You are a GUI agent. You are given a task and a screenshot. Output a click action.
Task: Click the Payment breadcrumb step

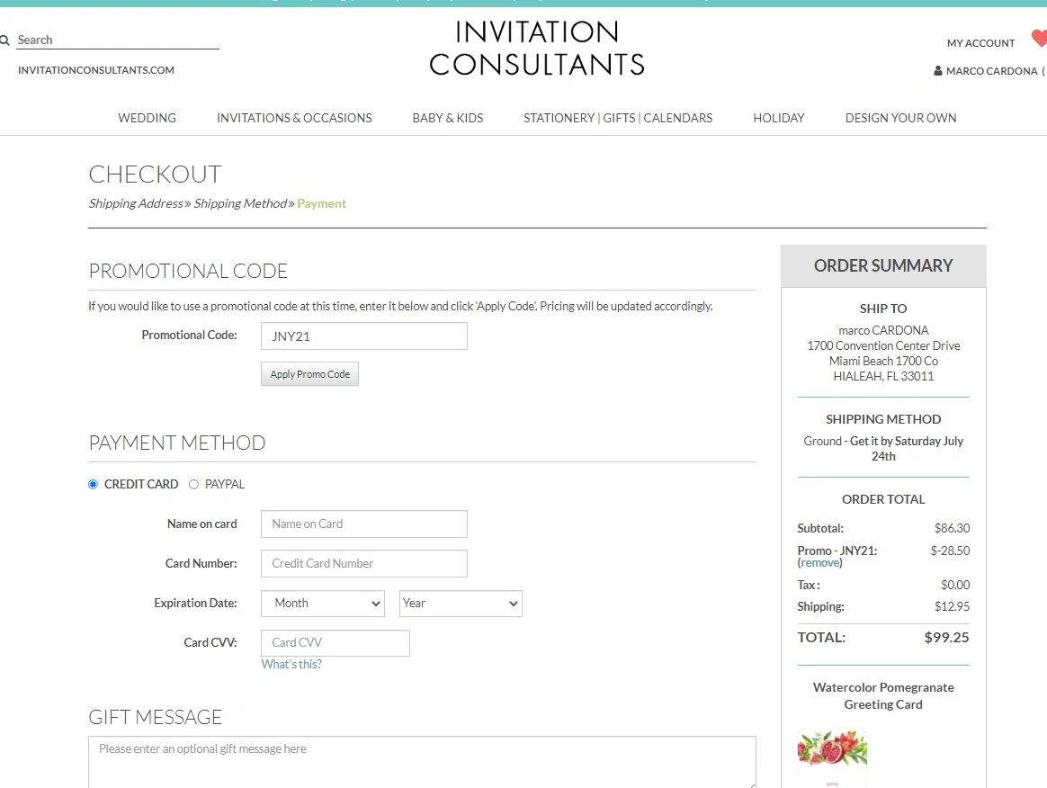pyautogui.click(x=322, y=203)
